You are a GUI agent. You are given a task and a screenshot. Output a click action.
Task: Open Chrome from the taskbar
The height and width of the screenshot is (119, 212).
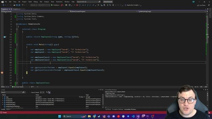pyautogui.click(x=94, y=116)
